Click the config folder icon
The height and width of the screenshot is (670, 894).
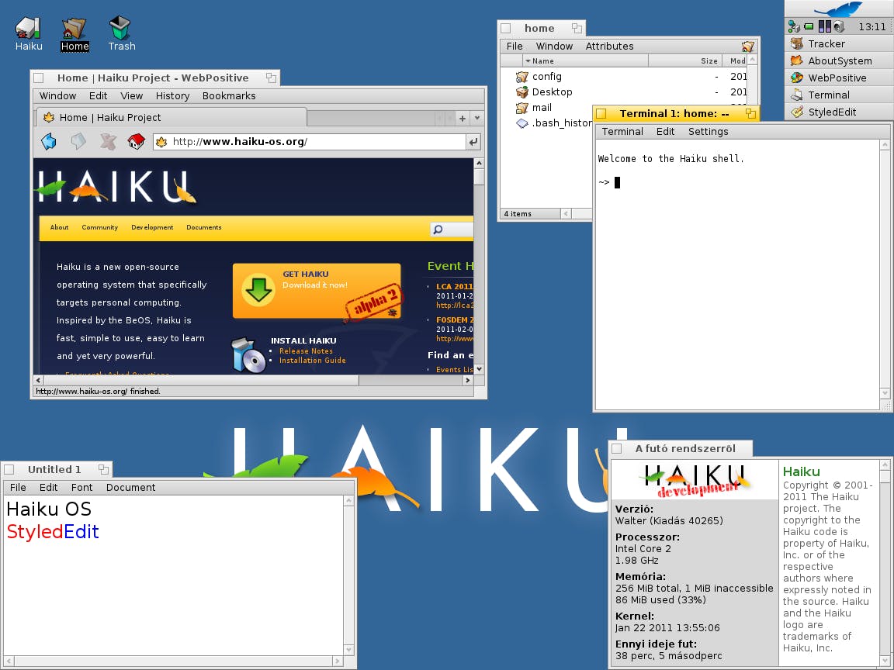[521, 76]
